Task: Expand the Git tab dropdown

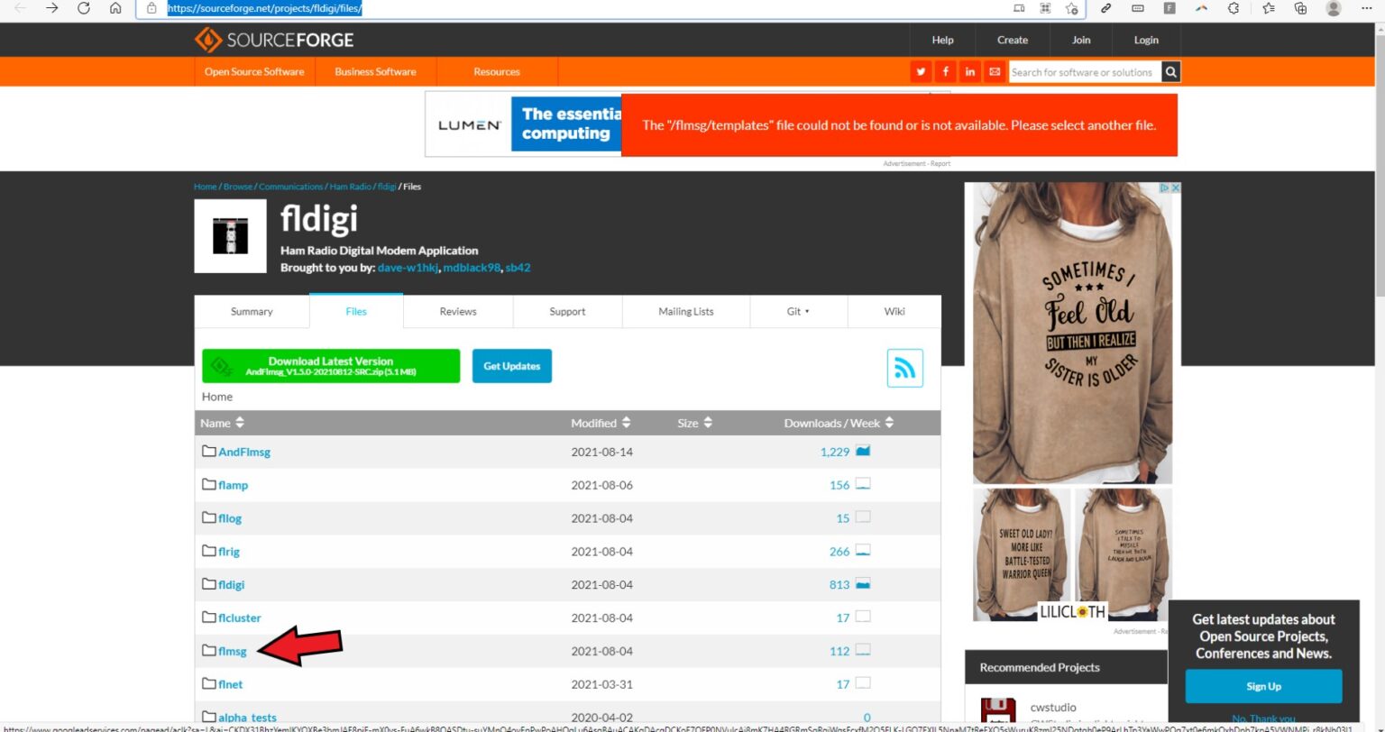Action: (798, 312)
